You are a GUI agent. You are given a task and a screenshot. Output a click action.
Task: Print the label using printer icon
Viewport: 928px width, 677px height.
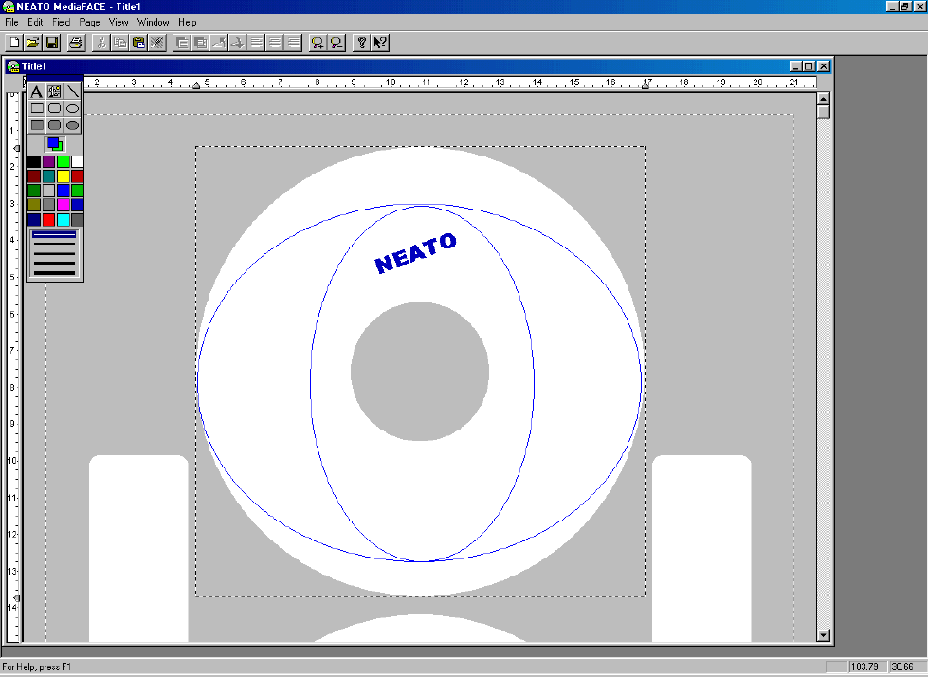[x=76, y=43]
